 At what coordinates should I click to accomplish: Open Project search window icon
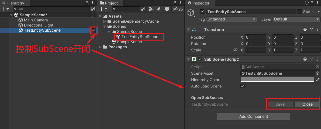tap(143, 9)
